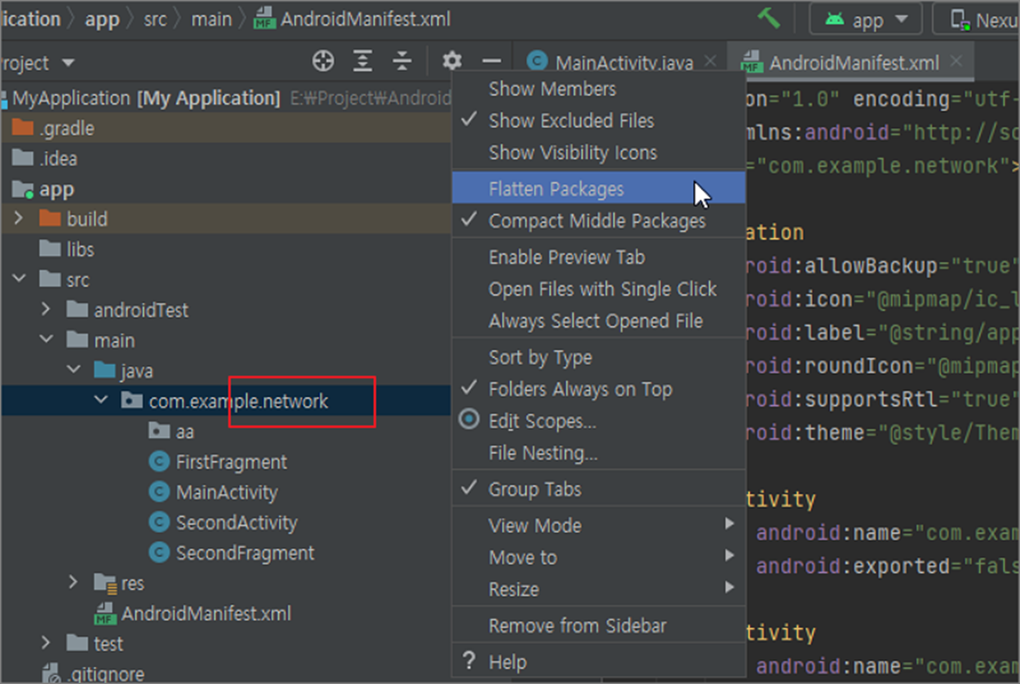Image resolution: width=1020 pixels, height=684 pixels.
Task: Select the Edit Scopes radio option
Action: coord(598,421)
